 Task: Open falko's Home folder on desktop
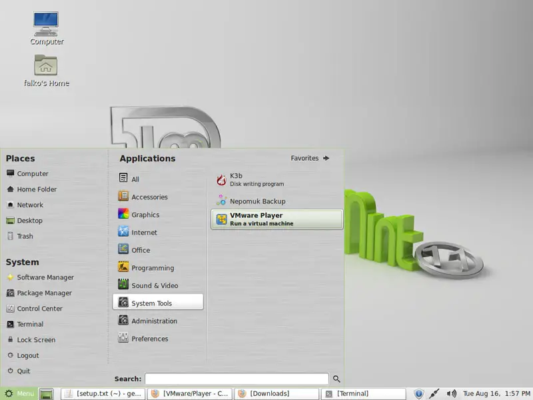point(46,71)
